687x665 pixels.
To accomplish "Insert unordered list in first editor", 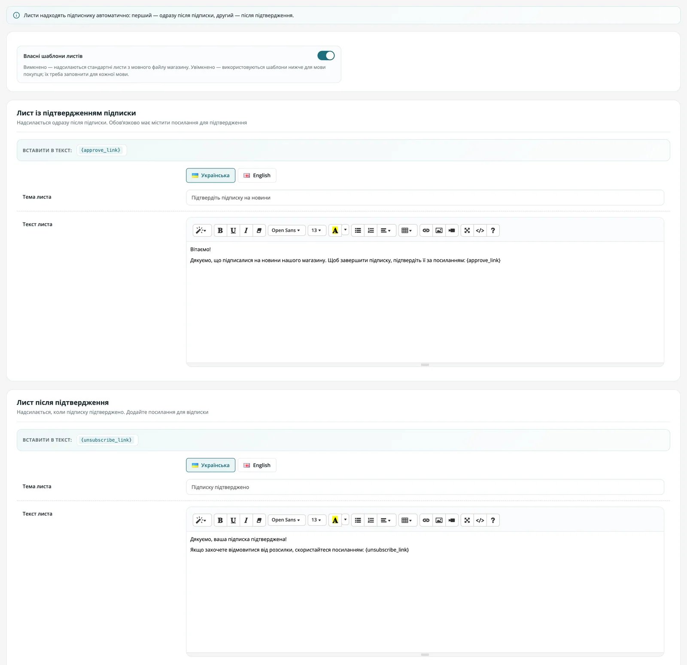I will point(358,231).
